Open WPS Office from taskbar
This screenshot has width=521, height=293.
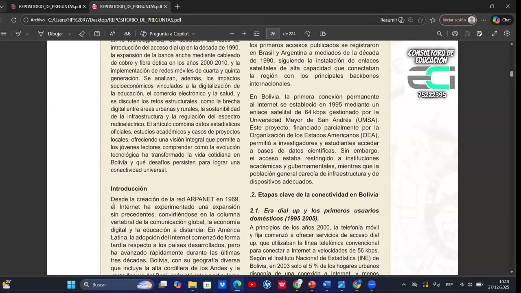tap(282, 284)
